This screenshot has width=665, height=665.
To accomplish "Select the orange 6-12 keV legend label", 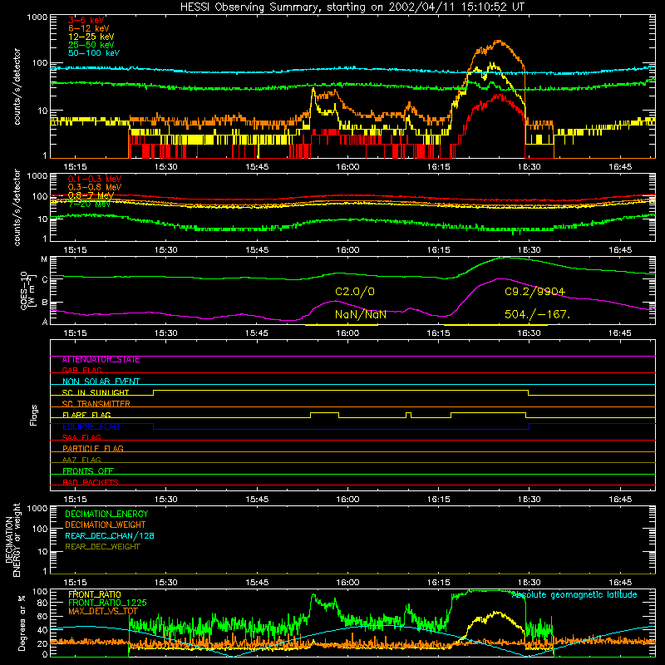I will coord(89,28).
